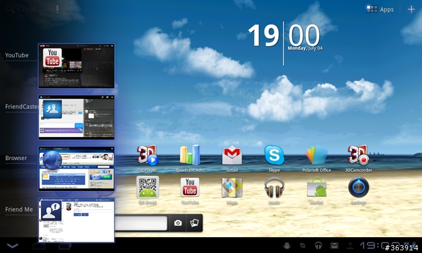Switch to the YouTube recent app thumbnail
422x253 pixels.
(76, 66)
